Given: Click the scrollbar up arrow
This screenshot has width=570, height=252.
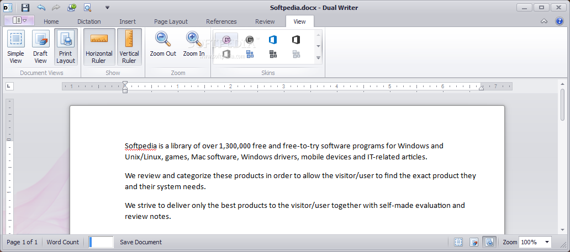Looking at the screenshot, I should pos(563,84).
